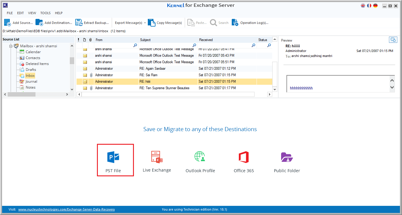
Task: Select message received Fri 07/20/2007 05:51 PM
Action: 174,62
